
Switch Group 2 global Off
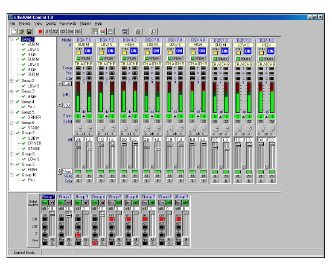point(68,202)
